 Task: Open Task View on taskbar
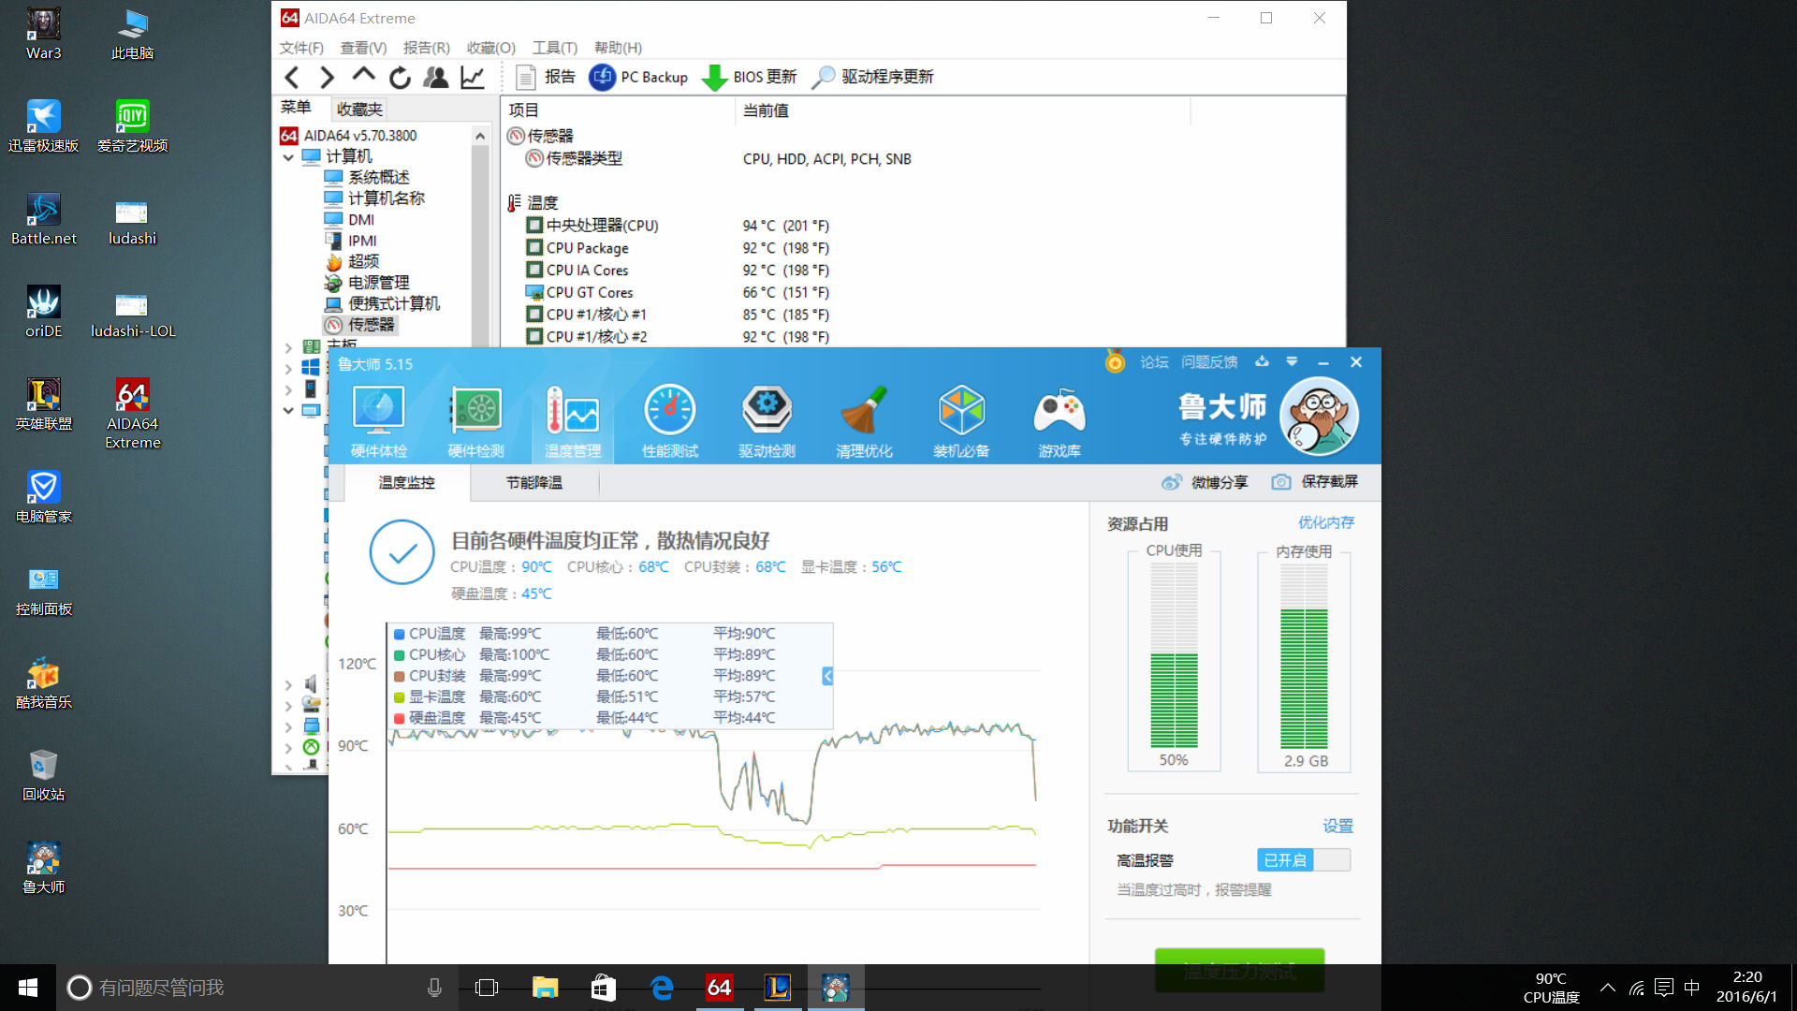pyautogui.click(x=487, y=988)
